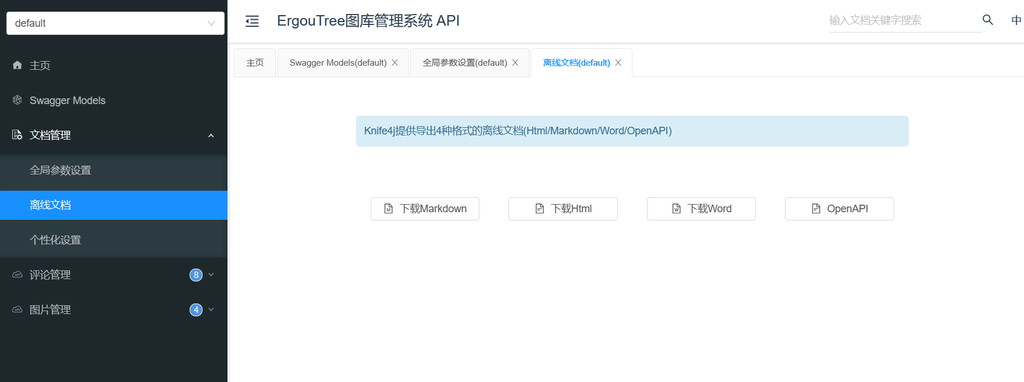The image size is (1024, 382).
Task: Click the Swagger Models cube icon
Action: coord(17,100)
